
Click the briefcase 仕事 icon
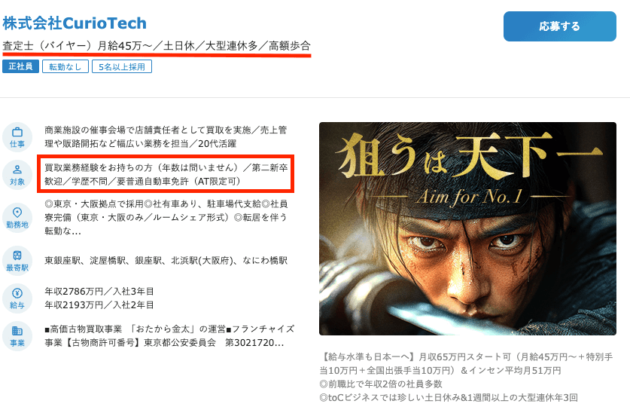[x=17, y=137]
